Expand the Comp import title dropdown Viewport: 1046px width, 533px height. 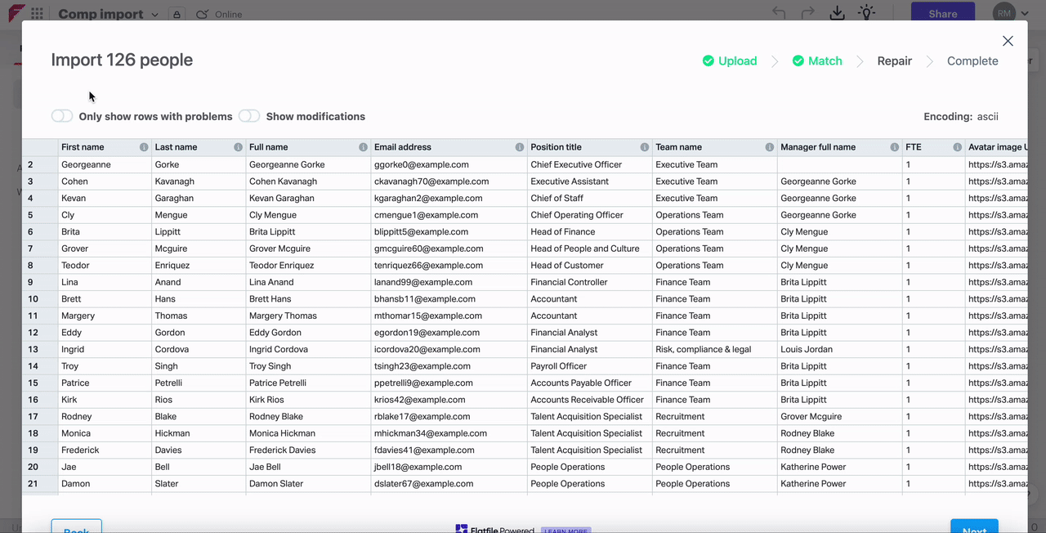click(x=153, y=14)
